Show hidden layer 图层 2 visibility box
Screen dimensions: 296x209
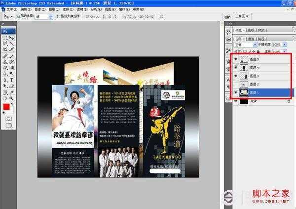tap(236, 84)
